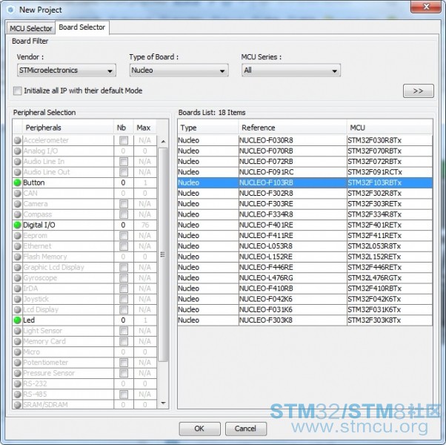The height and width of the screenshot is (445, 446).
Task: Click the grey status dot for Ethernet
Action: [17, 246]
